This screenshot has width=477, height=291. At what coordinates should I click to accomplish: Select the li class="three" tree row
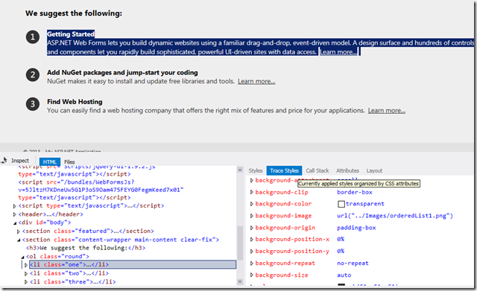tap(73, 282)
